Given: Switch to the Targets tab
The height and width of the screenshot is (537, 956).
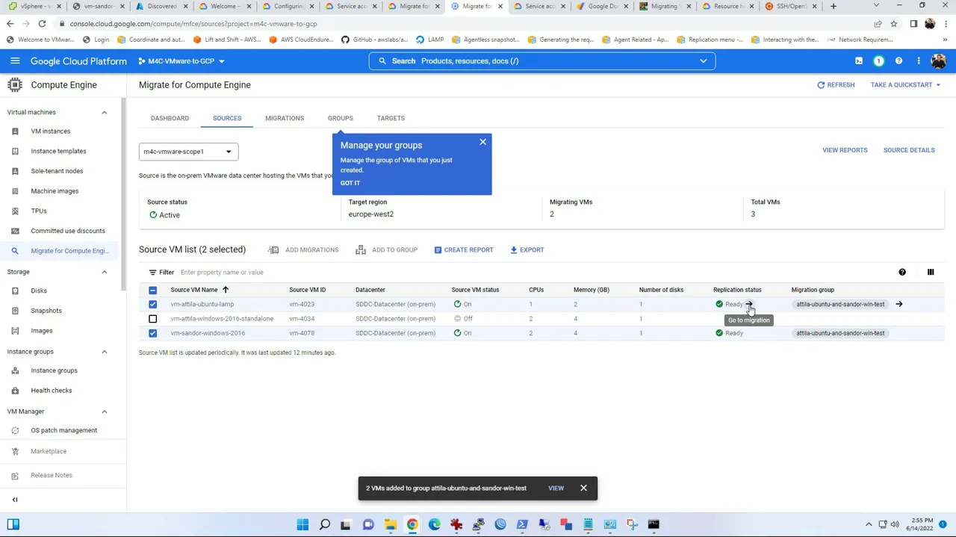Looking at the screenshot, I should point(391,118).
